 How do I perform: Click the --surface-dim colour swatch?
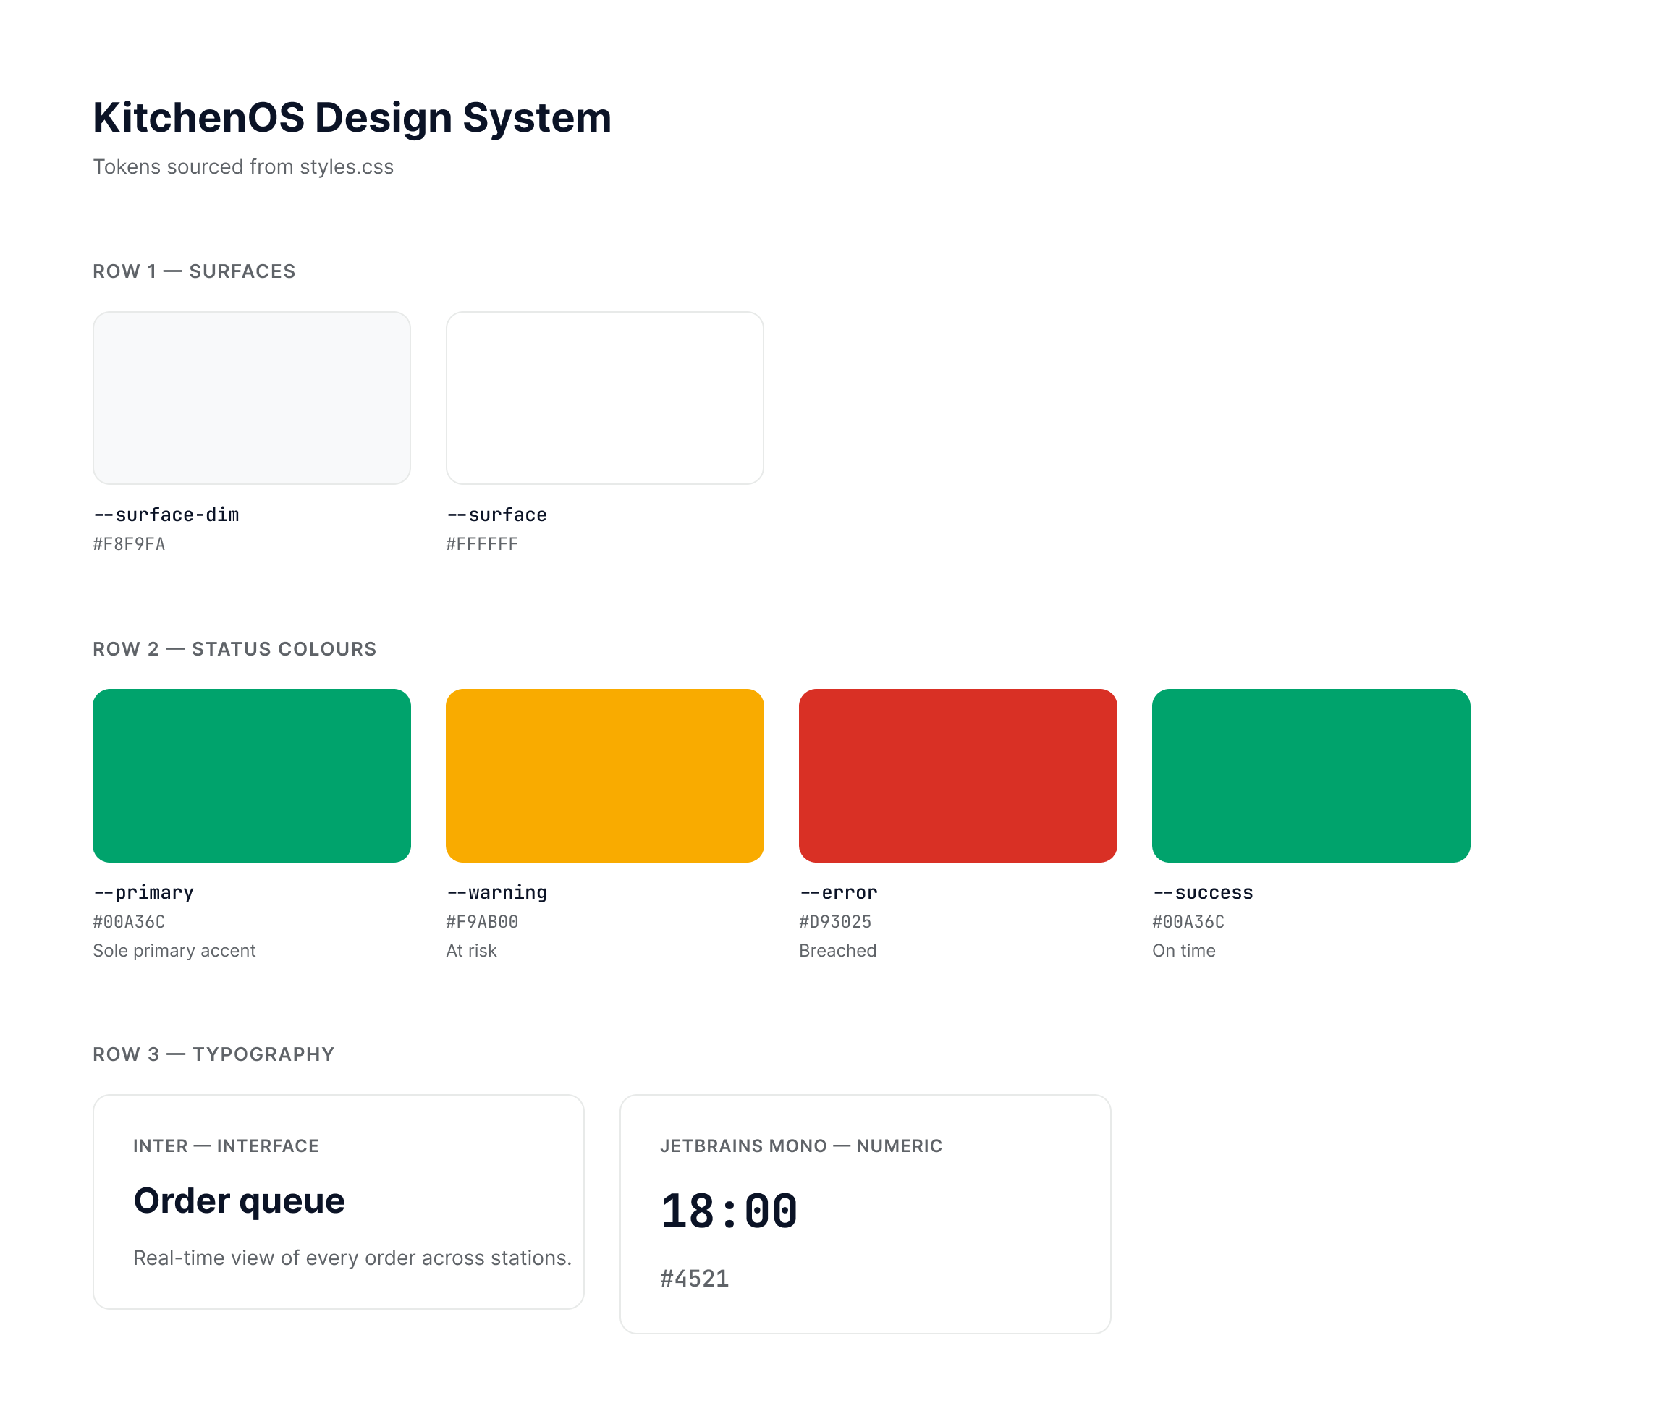pos(252,398)
